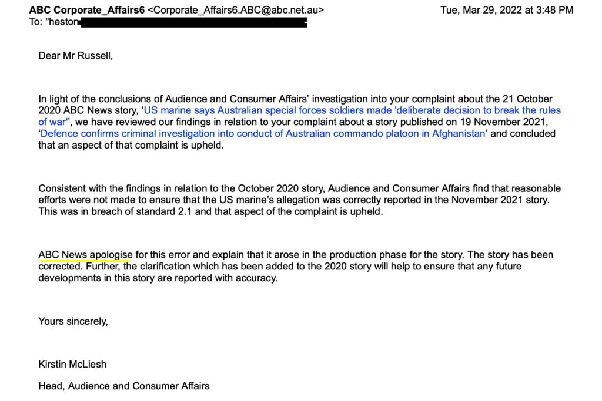Image resolution: width=602 pixels, height=401 pixels.
Task: Click the sender name ABC Corporate_Affairs6
Action: click(86, 10)
